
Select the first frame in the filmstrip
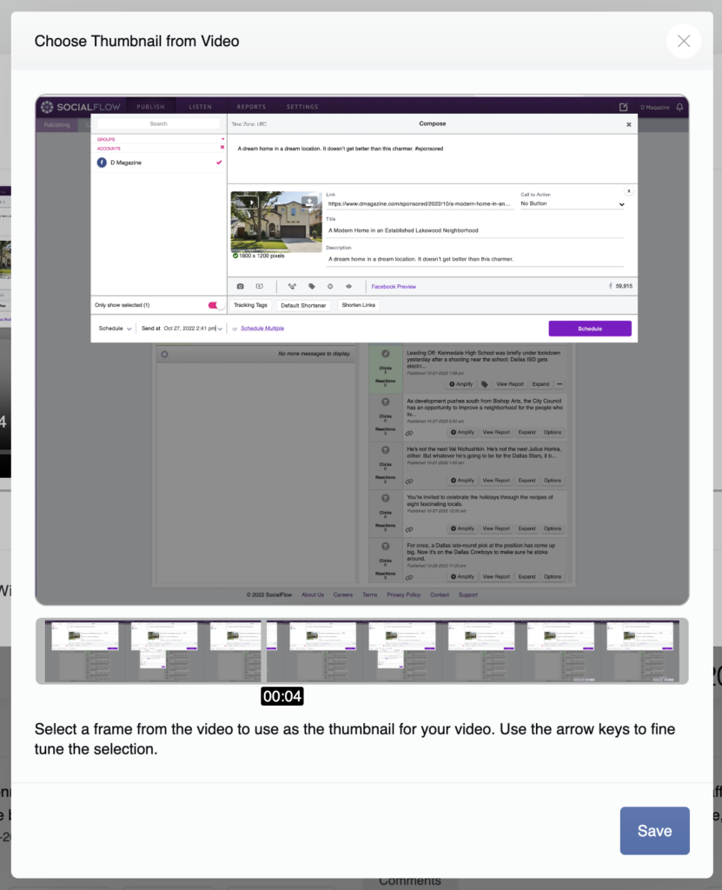[x=84, y=651]
